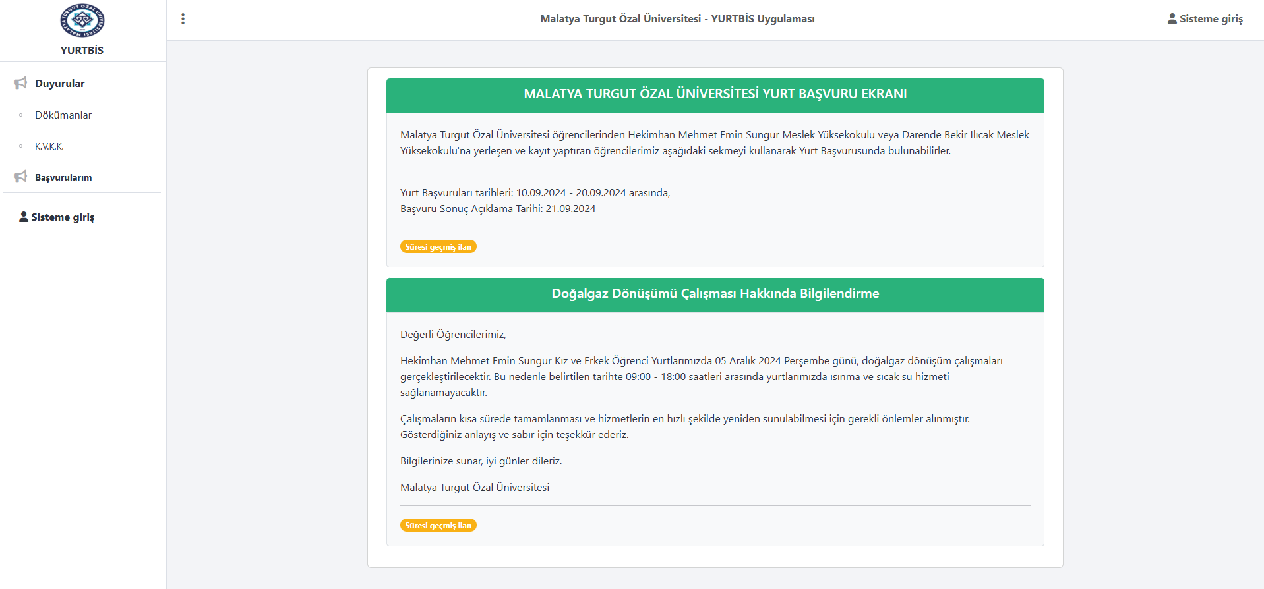Image resolution: width=1264 pixels, height=589 pixels.
Task: Click the YURTBİS university logo
Action: point(82,20)
